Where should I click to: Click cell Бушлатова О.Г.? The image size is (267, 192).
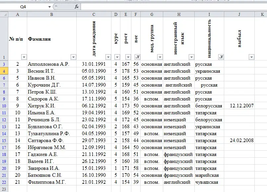pos(52,127)
